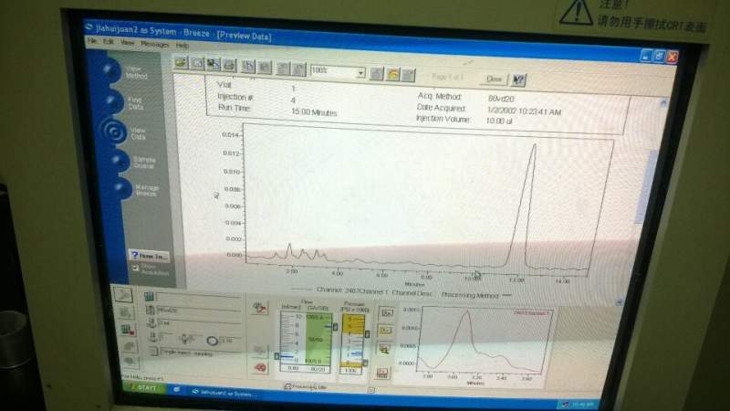Toggle the Show Instructions checkbox
This screenshot has height=411, width=730.
pyautogui.click(x=135, y=268)
